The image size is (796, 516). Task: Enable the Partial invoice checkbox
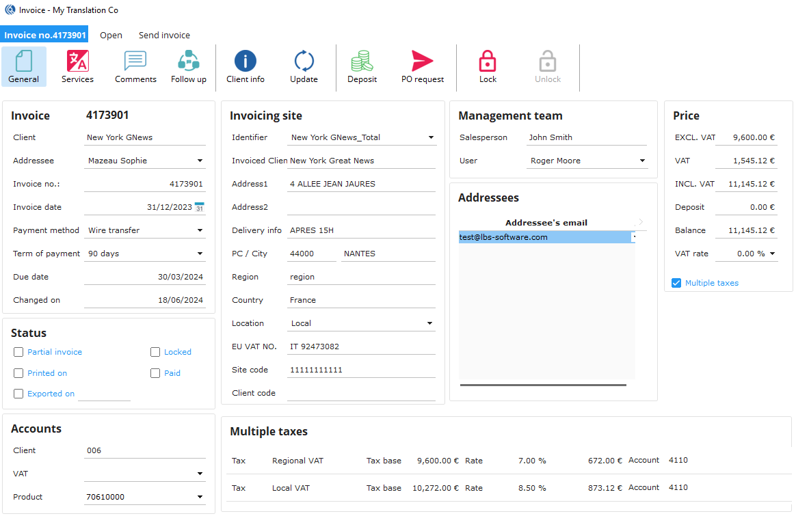point(18,352)
